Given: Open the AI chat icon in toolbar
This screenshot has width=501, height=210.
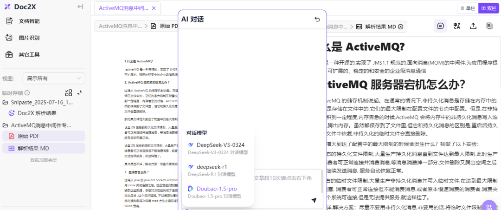Looking at the screenshot, I should (x=441, y=26).
